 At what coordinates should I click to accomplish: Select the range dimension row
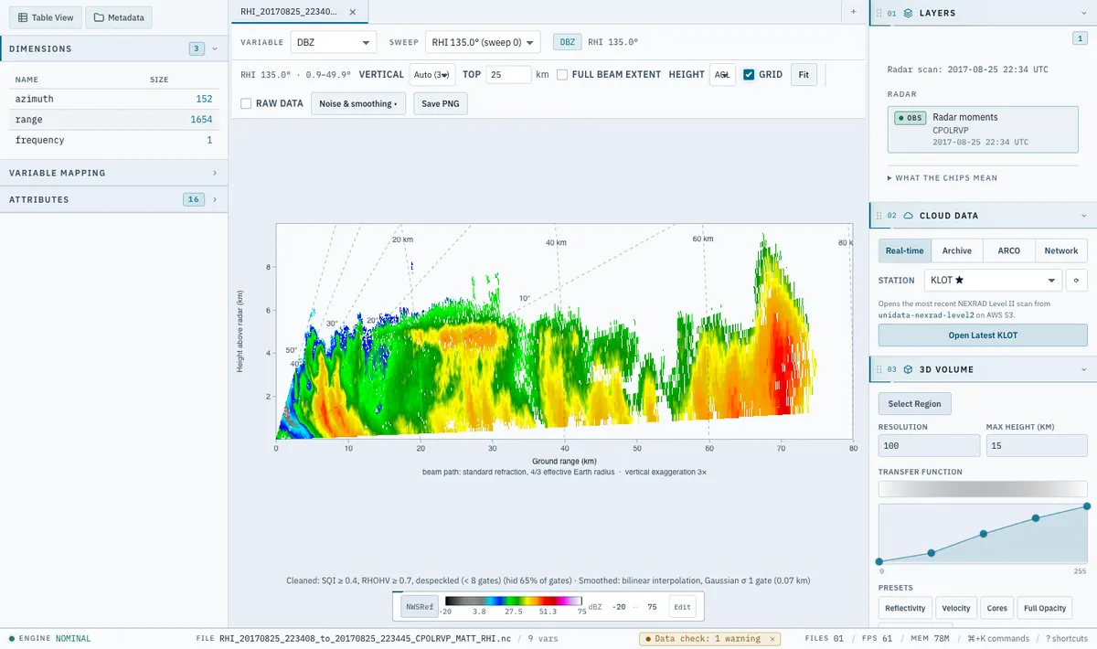(x=113, y=120)
